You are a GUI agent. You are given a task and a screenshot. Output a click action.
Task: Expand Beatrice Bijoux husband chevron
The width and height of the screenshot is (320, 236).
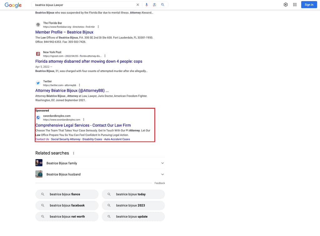coord(162,174)
